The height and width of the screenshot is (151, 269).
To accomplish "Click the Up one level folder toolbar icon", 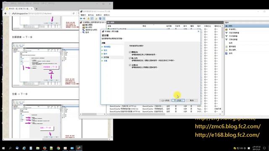I will pos(89,18).
